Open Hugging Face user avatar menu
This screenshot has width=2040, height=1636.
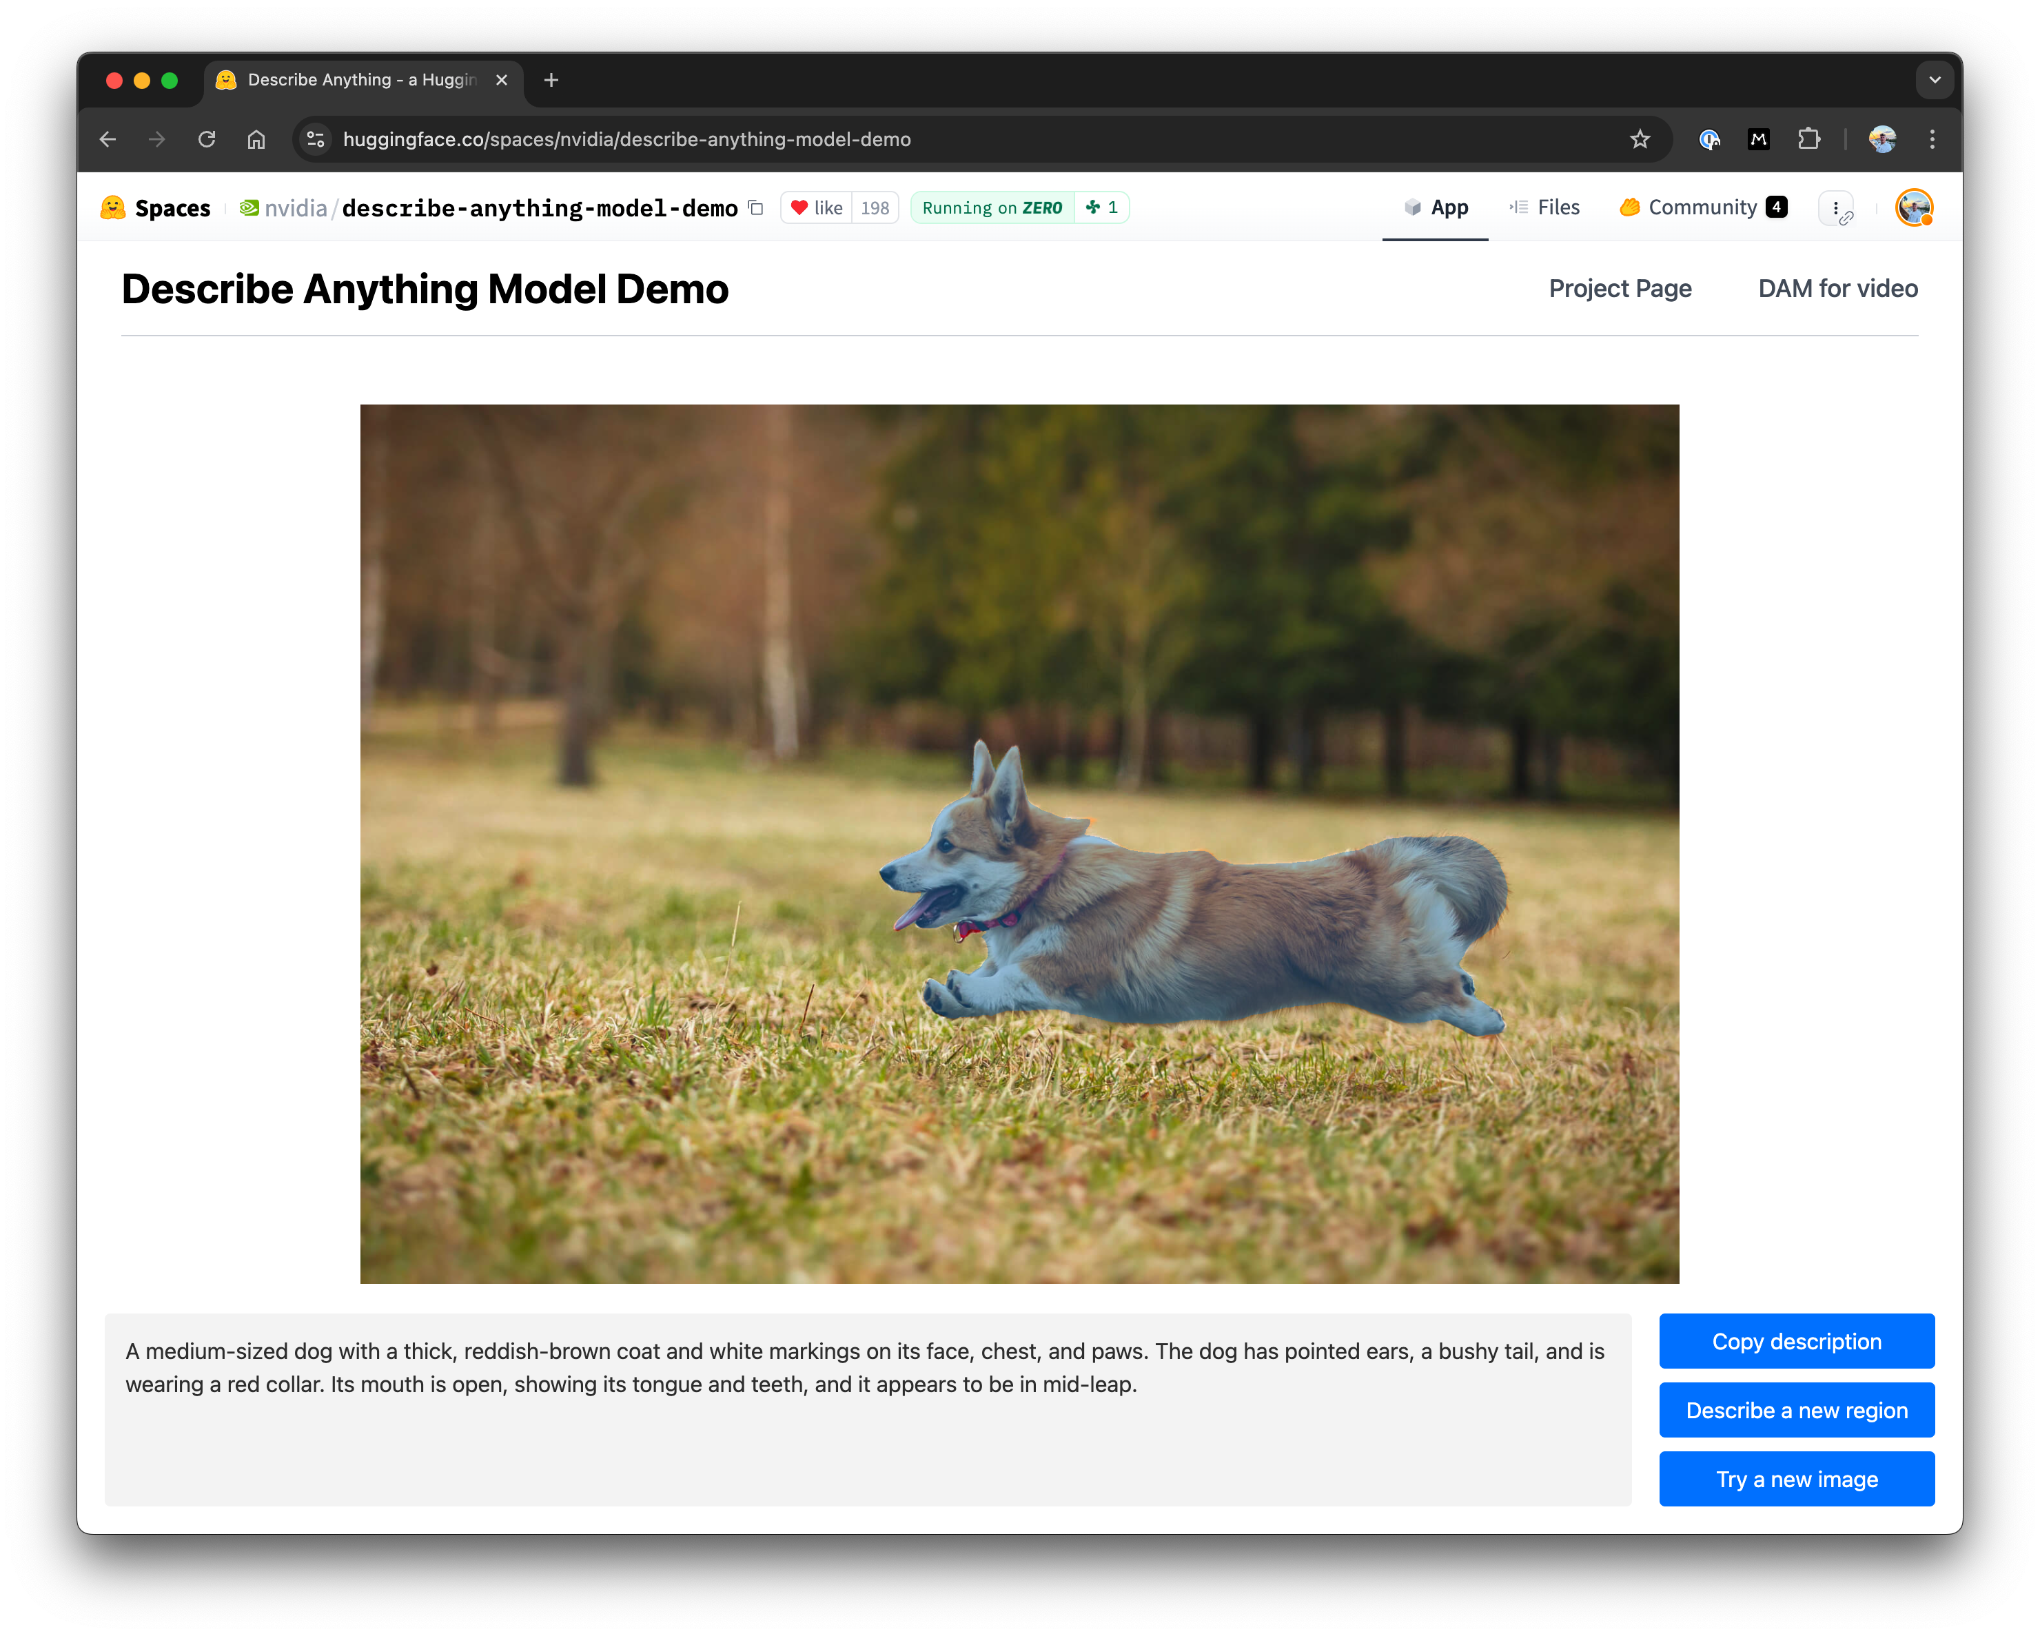coord(1913,207)
